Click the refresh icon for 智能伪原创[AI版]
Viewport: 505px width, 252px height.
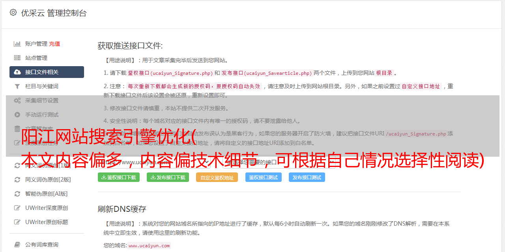pyautogui.click(x=17, y=194)
